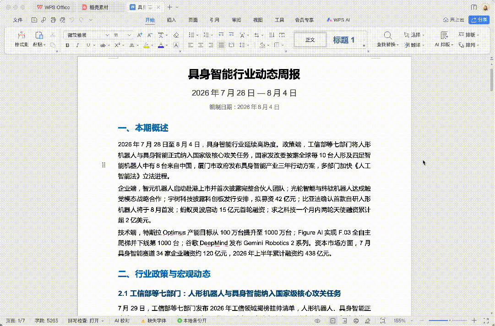Toggle Bold formatting
Screen dimensions: 495x326
pyautogui.click(x=67, y=45)
